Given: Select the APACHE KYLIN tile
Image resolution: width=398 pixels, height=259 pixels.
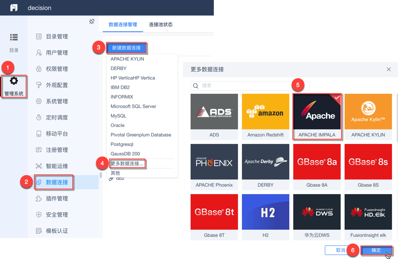Looking at the screenshot, I should coord(368,117).
